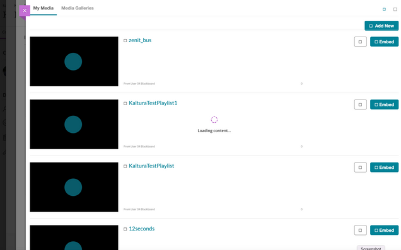Image resolution: width=401 pixels, height=250 pixels.
Task: Click the media type icon beside KalturaTestPlaylist title
Action: point(125,166)
